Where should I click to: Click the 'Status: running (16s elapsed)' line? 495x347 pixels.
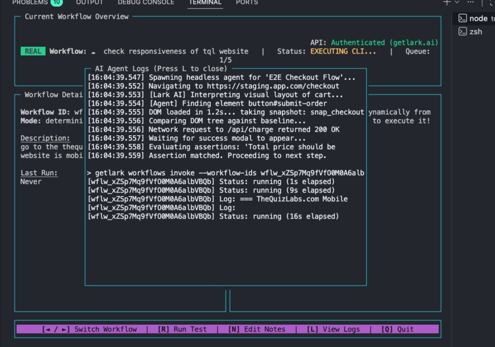(213, 216)
